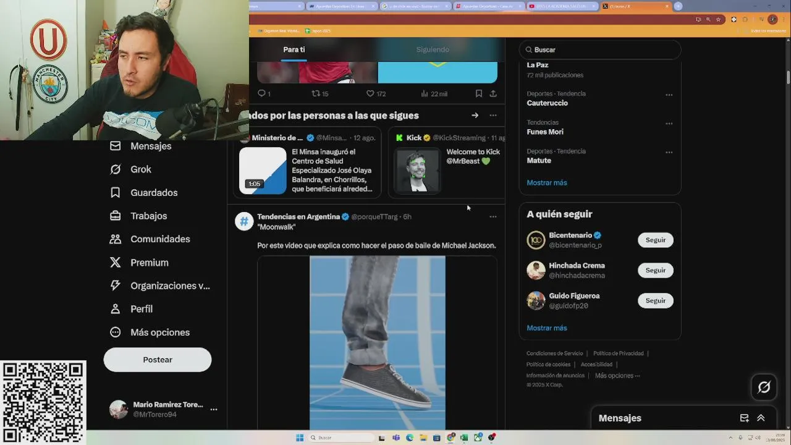Open Excel from the taskbar
Screen dimensions: 791x445
tap(464, 438)
